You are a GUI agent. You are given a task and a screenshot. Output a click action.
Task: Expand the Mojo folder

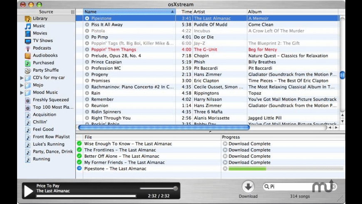coord(22,85)
